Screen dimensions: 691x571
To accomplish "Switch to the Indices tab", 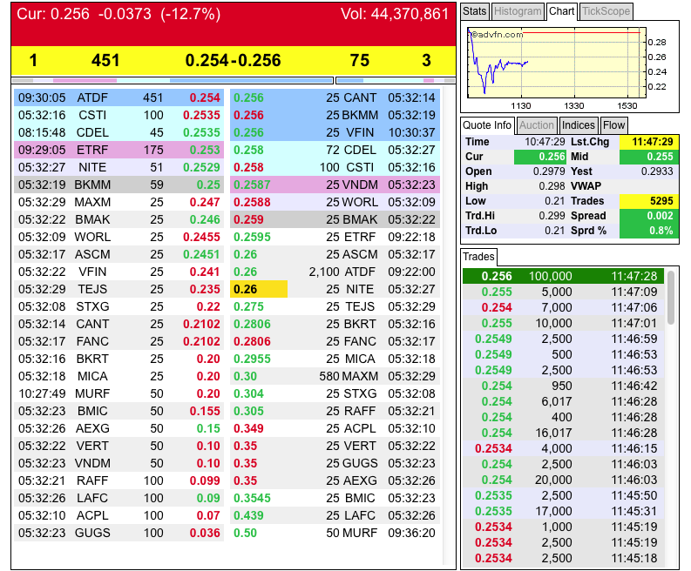I will [x=579, y=125].
